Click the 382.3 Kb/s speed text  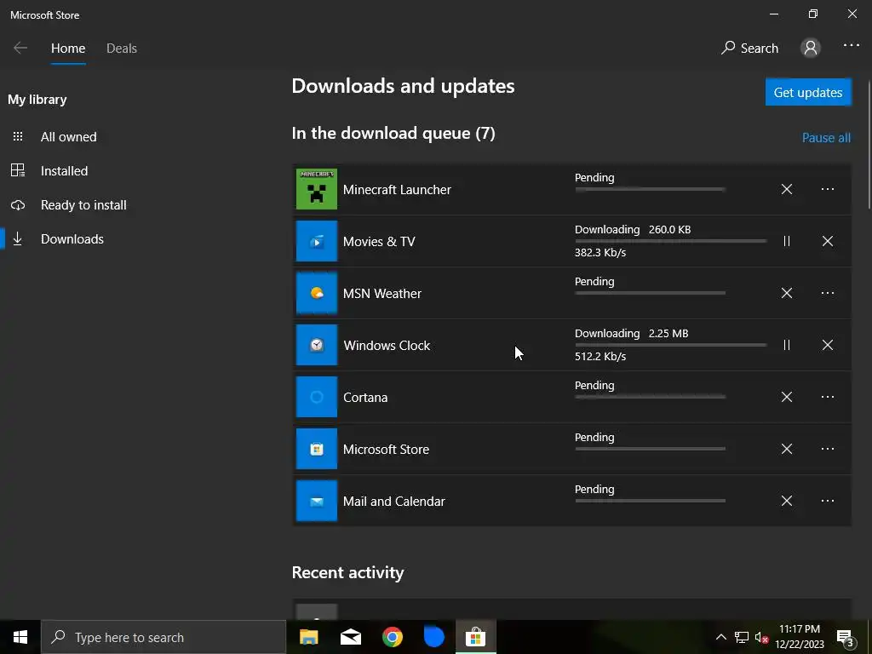tap(600, 252)
